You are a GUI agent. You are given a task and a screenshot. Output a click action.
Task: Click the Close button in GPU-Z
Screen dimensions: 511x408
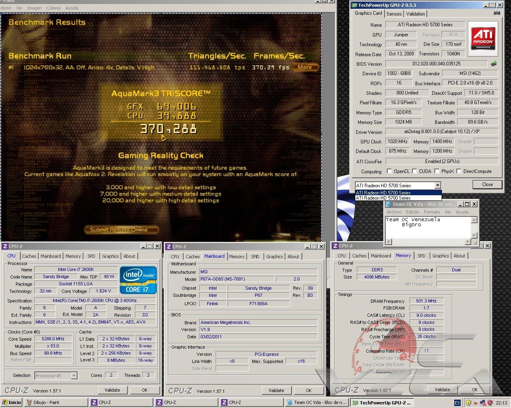tap(487, 184)
